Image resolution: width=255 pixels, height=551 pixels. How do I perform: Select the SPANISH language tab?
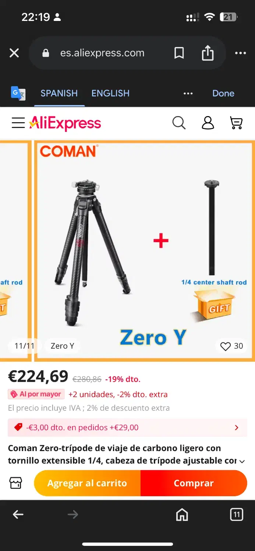59,93
